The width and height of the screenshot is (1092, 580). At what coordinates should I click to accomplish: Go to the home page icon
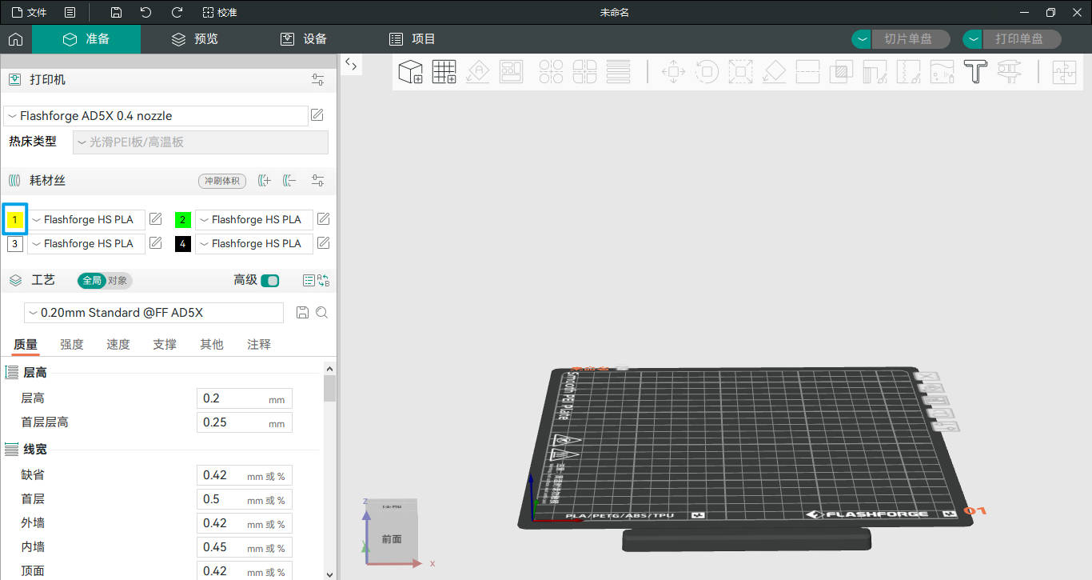tap(15, 39)
